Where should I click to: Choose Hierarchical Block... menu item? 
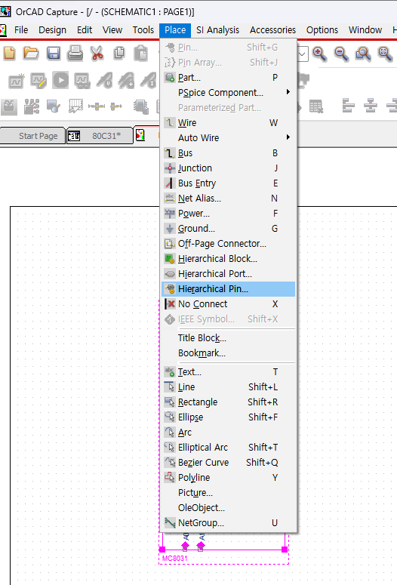pos(229,259)
